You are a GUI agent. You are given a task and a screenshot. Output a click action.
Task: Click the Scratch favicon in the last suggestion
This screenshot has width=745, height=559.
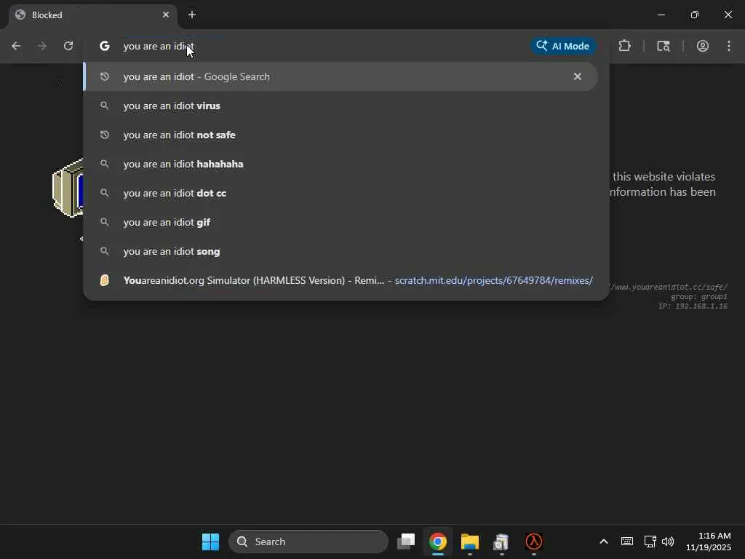point(105,280)
